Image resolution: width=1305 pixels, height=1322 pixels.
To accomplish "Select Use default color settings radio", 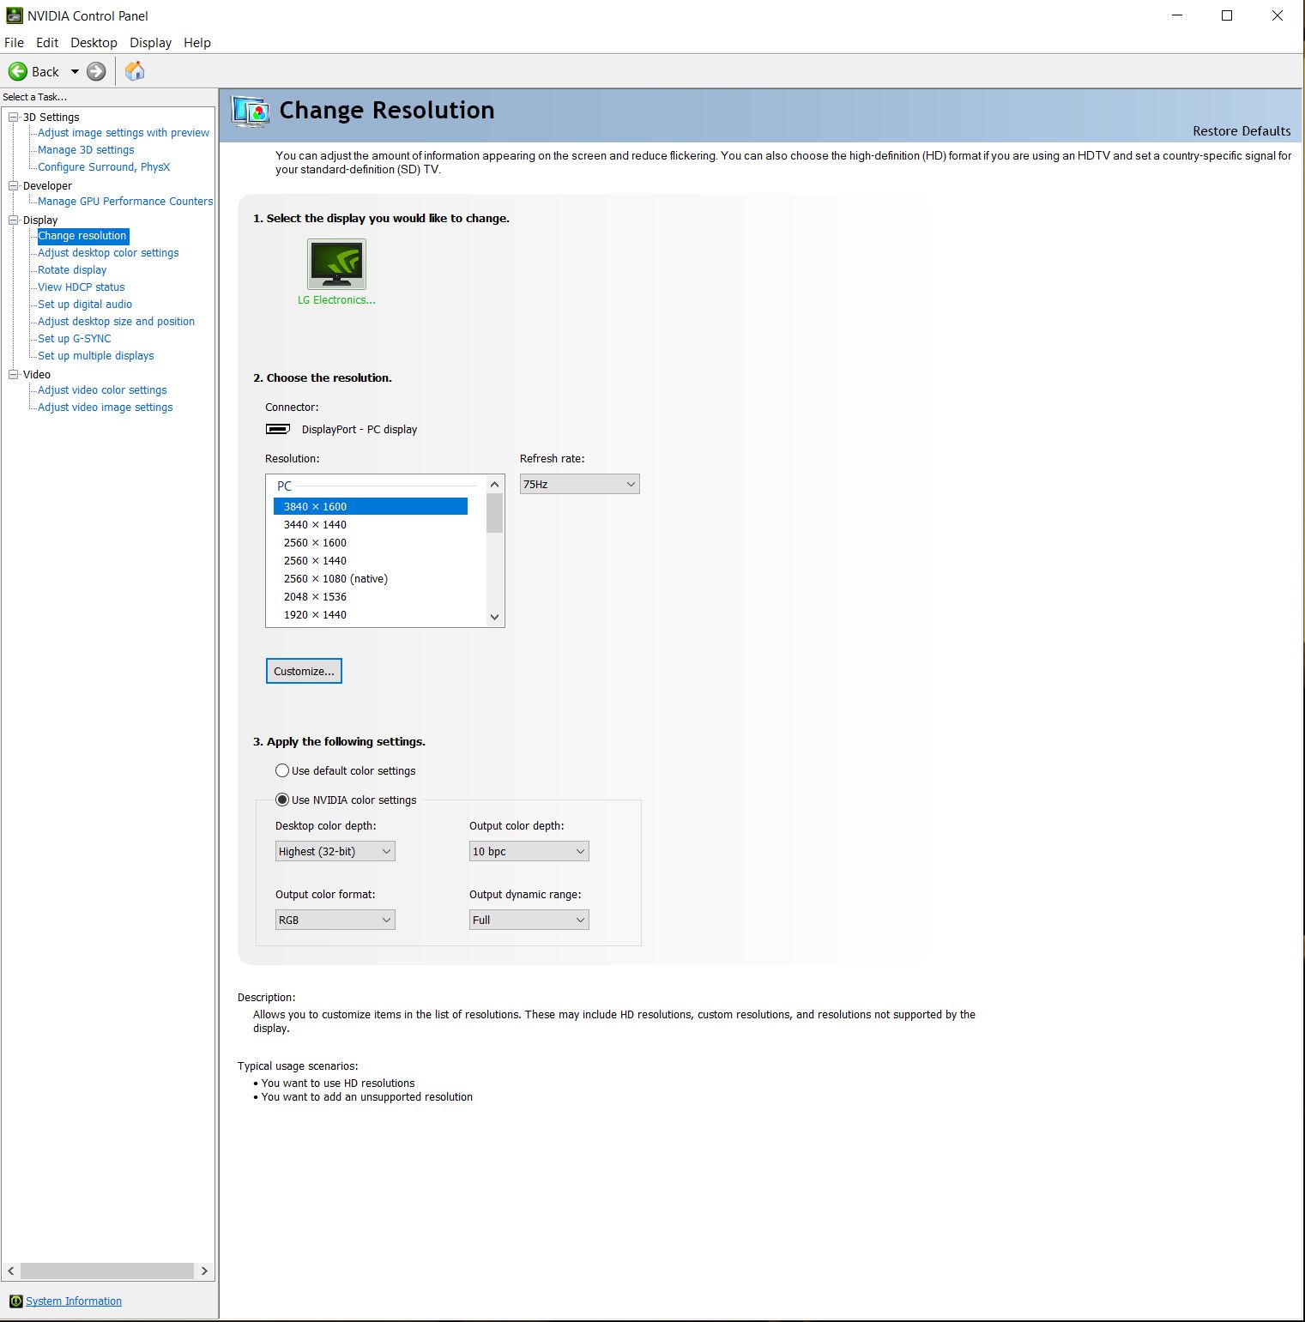I will (282, 770).
